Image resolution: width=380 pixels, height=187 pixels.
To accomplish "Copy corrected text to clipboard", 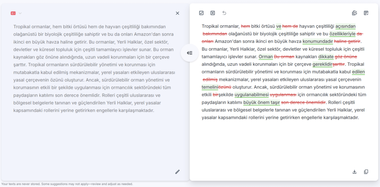I will pos(366,172).
